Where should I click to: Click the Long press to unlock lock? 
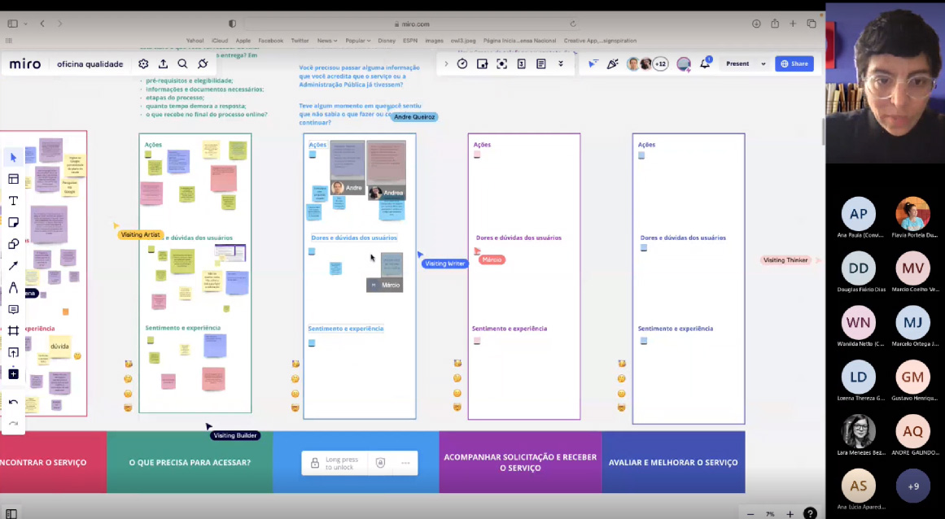pos(315,463)
